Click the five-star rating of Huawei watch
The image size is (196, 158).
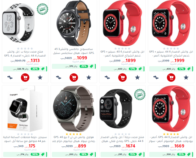pyautogui.click(x=74, y=134)
